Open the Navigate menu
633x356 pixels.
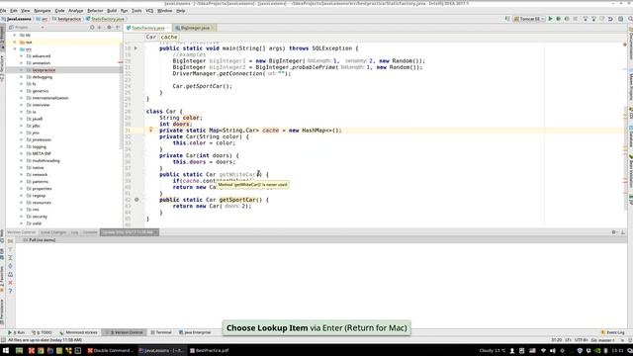42,11
